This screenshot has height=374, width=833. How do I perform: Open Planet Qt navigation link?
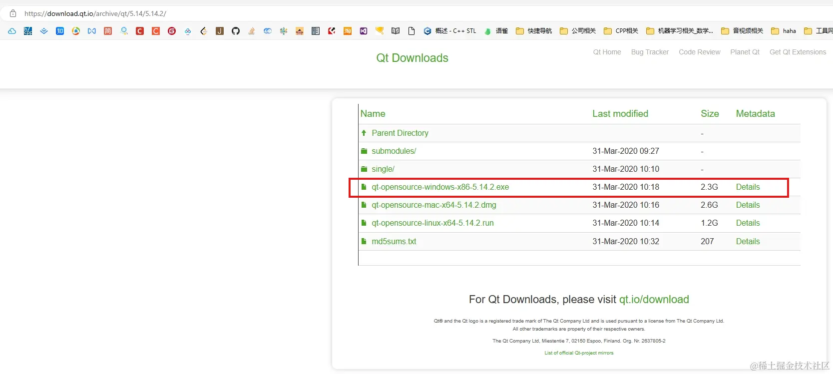click(x=745, y=52)
